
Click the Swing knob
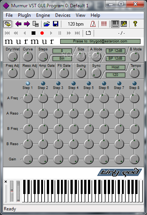point(81,73)
